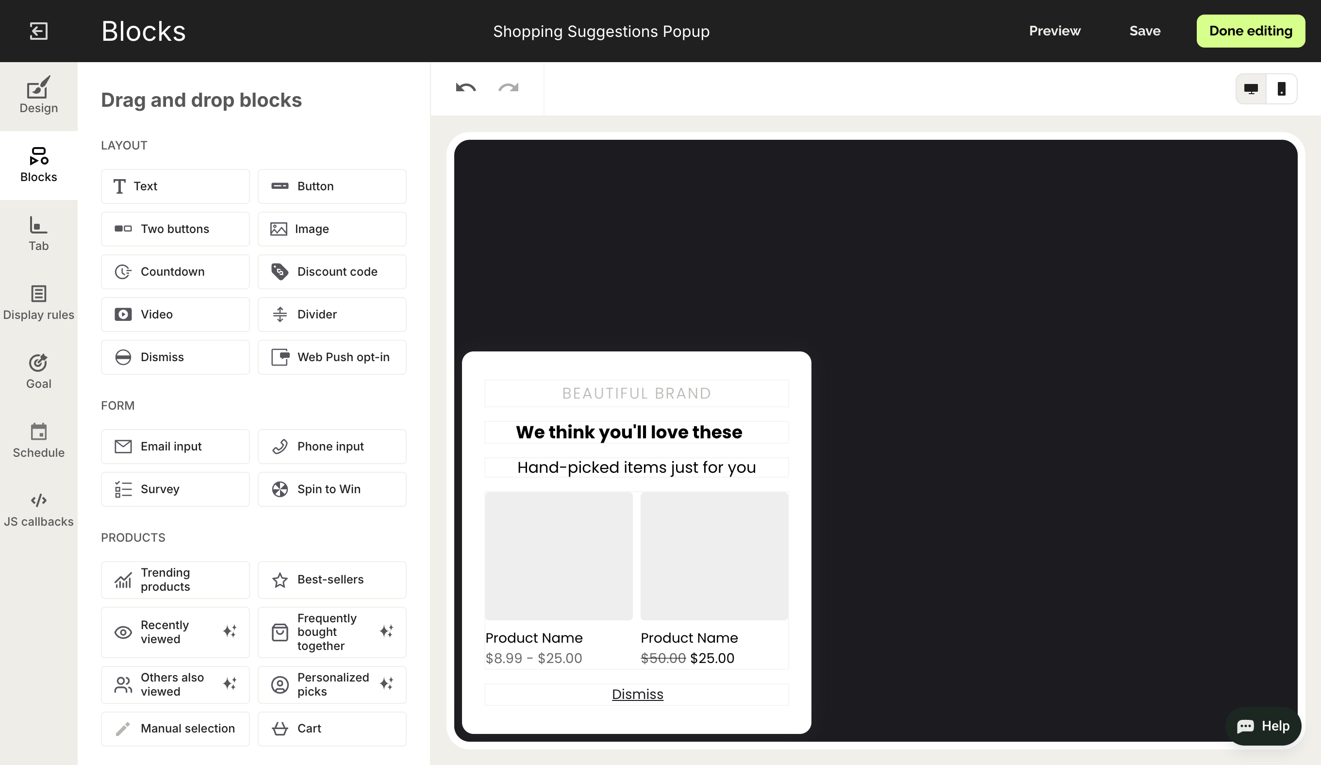Exit editor with the back arrow
This screenshot has width=1321, height=765.
pyautogui.click(x=38, y=31)
